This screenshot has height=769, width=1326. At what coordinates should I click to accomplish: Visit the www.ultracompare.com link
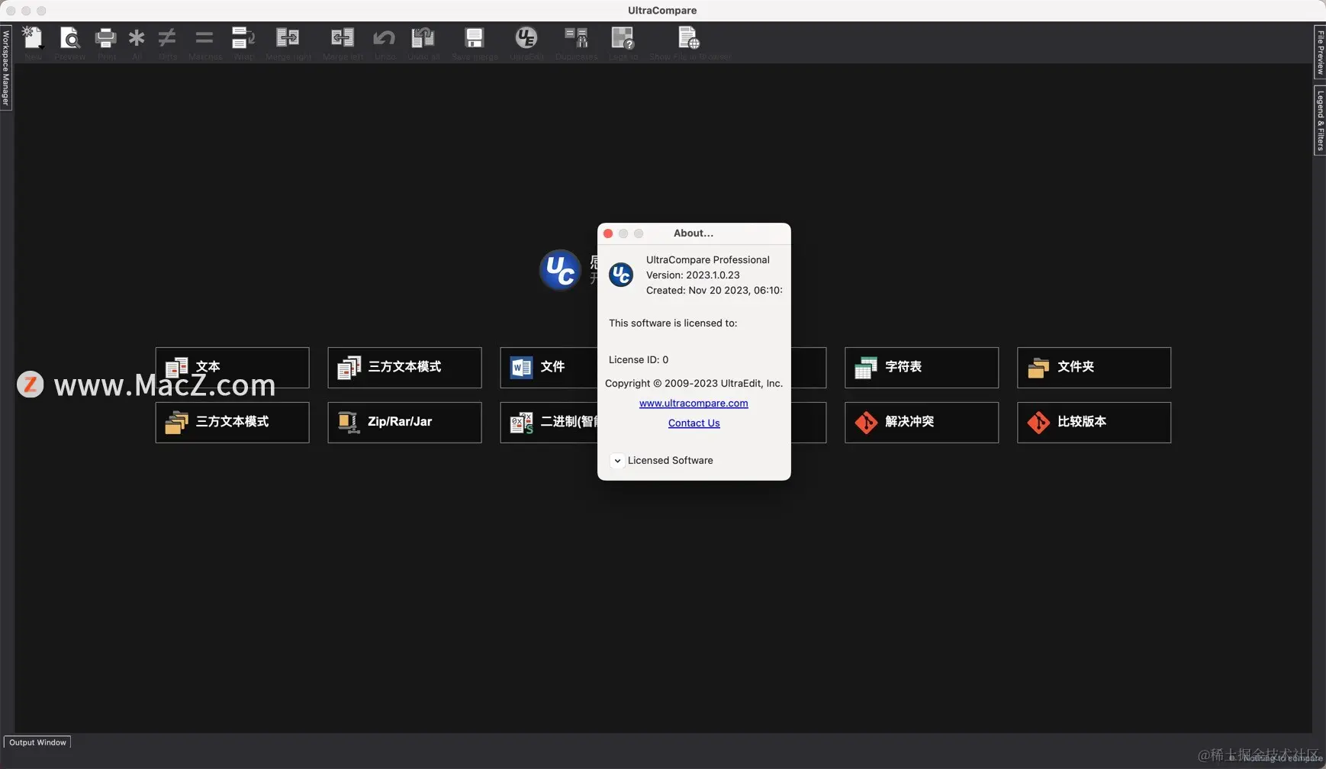[694, 404]
